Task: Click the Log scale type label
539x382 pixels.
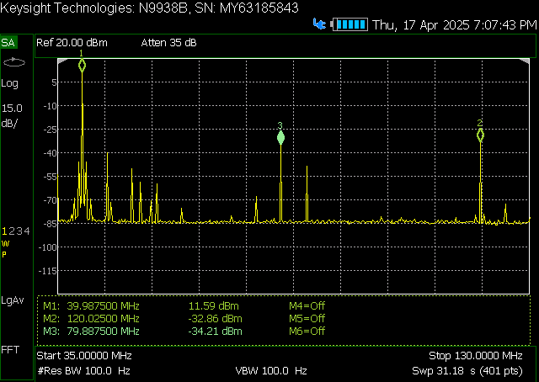Action: coord(9,83)
